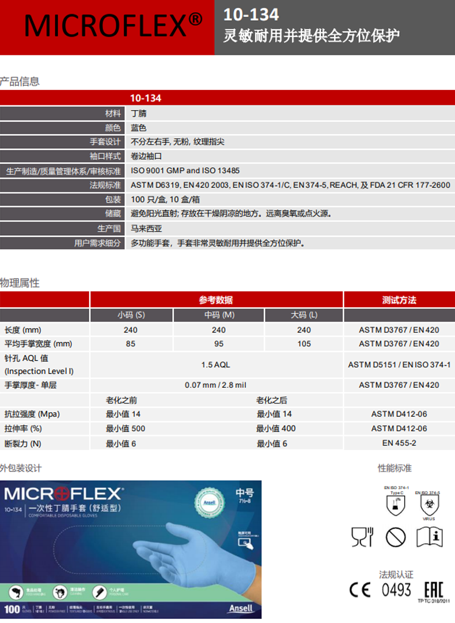The width and height of the screenshot is (455, 623).
Task: Click the palm width value 85
Action: tap(131, 343)
